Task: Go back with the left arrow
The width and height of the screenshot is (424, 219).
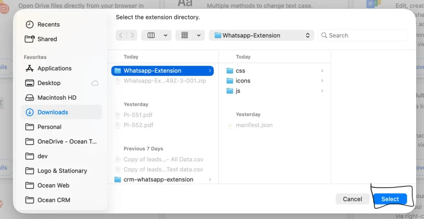Action: [121, 36]
